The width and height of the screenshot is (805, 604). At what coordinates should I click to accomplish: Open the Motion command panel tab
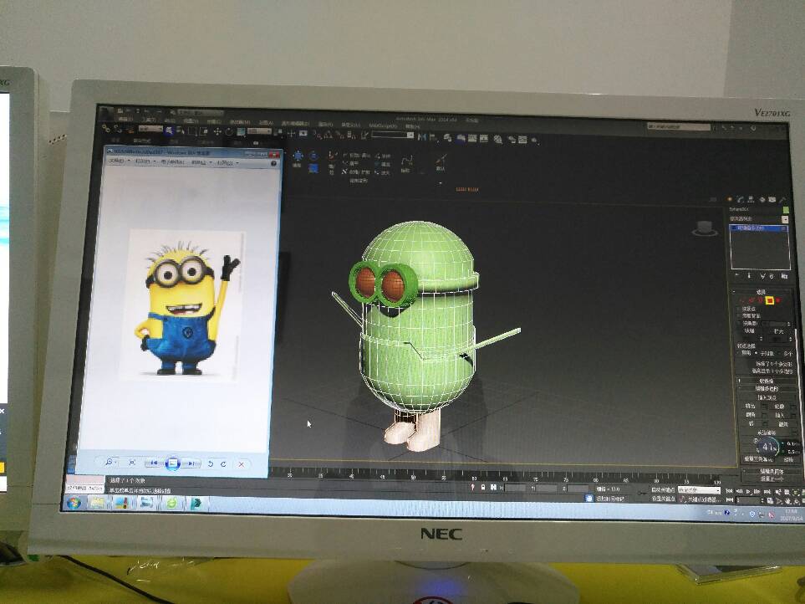click(x=762, y=199)
